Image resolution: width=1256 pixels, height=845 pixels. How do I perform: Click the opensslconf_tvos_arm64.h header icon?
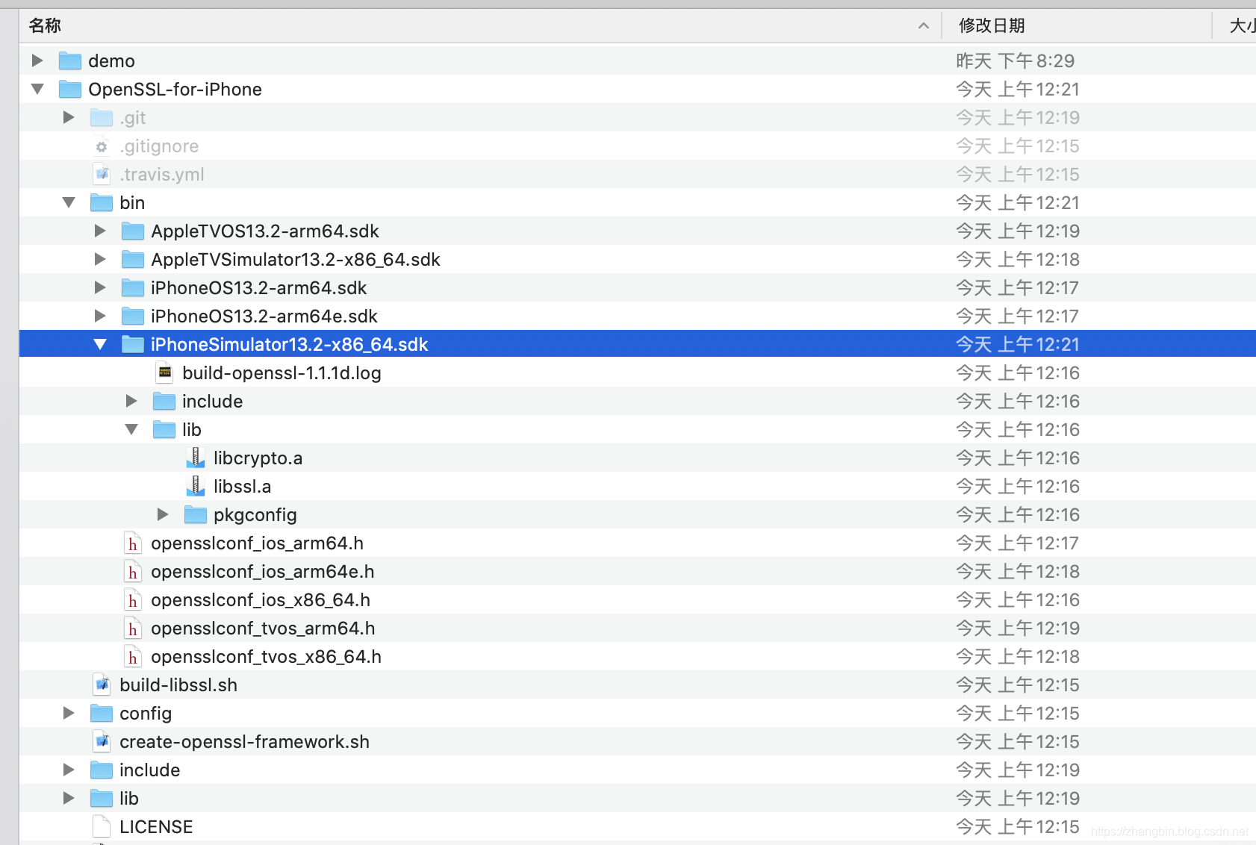[x=133, y=629]
